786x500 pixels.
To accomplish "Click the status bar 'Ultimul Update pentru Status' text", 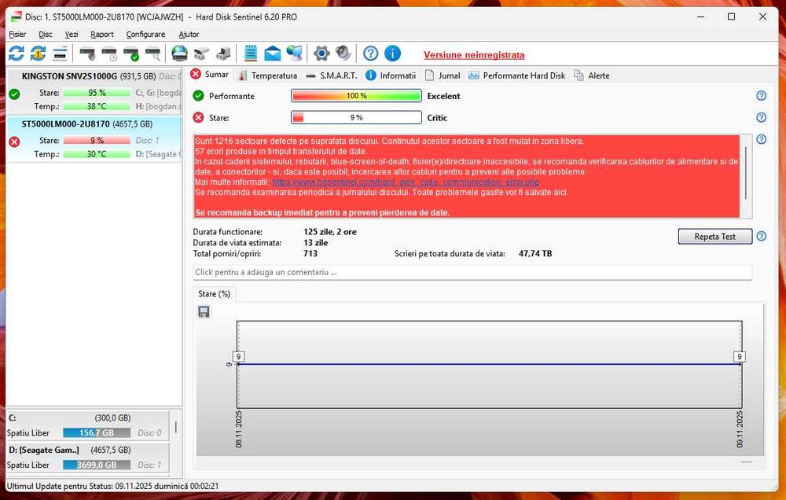I will click(x=112, y=486).
